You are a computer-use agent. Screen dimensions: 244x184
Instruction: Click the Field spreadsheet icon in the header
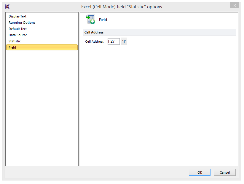(90, 20)
